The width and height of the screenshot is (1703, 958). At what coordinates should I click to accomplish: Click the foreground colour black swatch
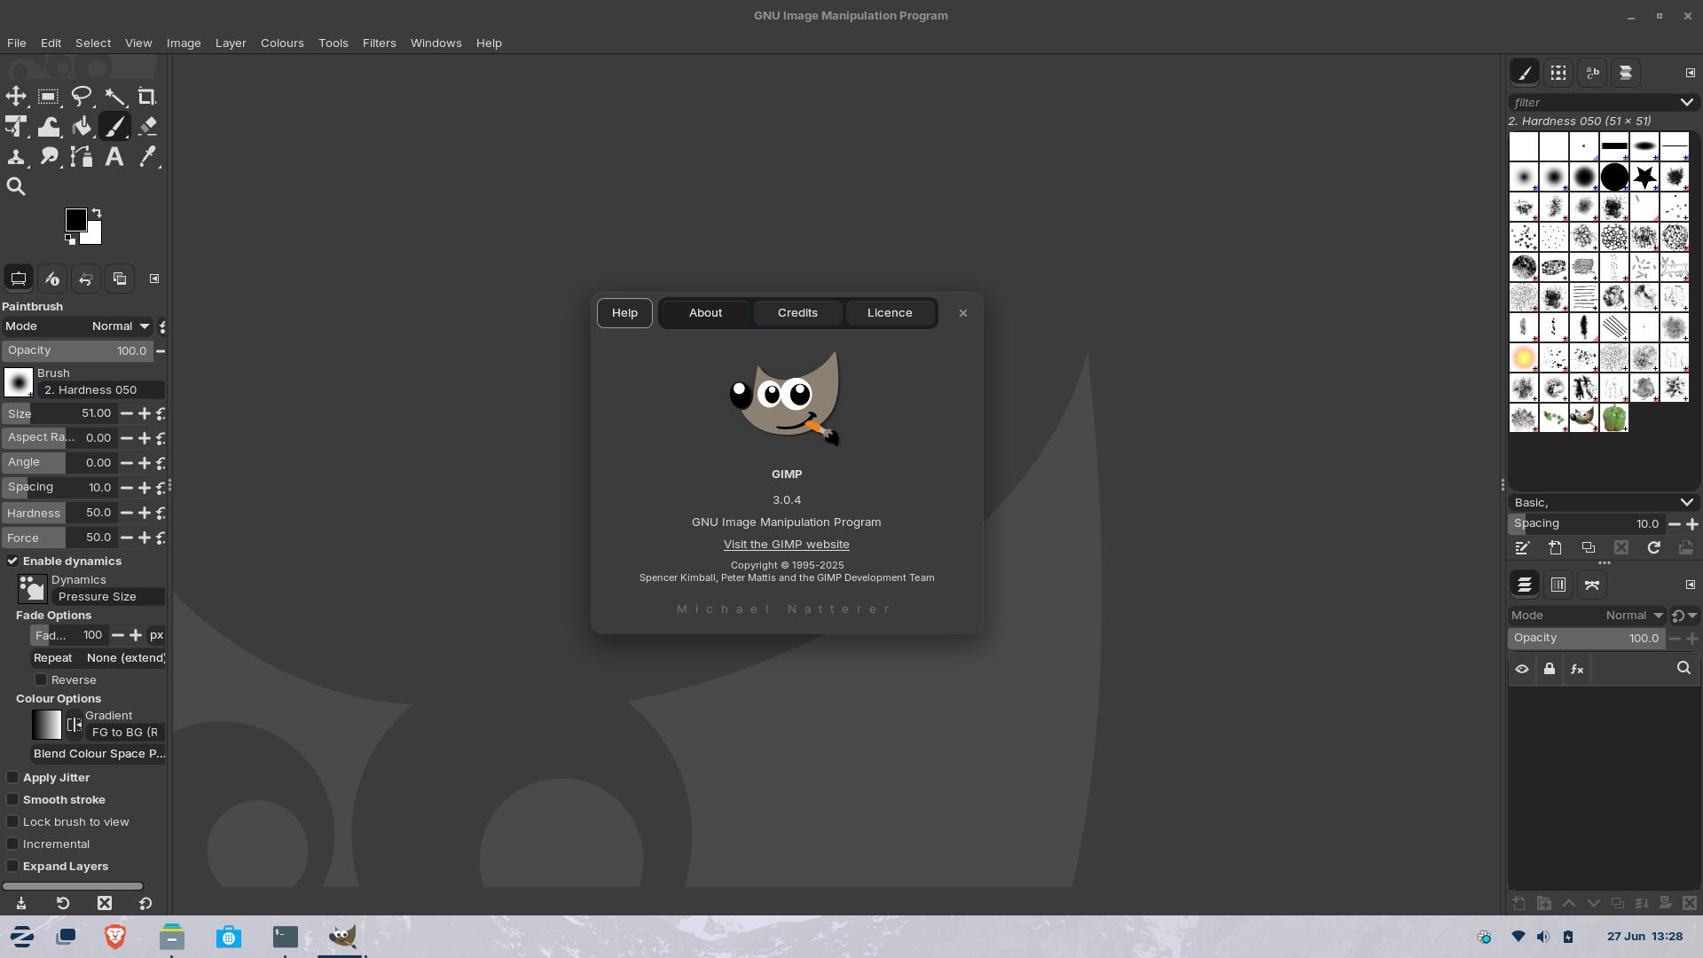[x=75, y=219]
